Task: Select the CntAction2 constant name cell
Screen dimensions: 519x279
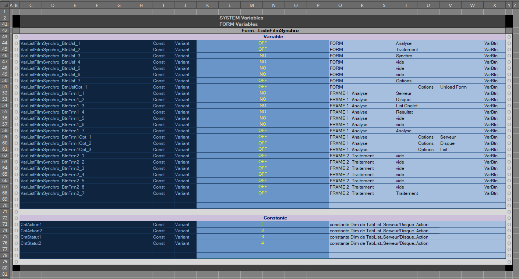Action: [86, 231]
